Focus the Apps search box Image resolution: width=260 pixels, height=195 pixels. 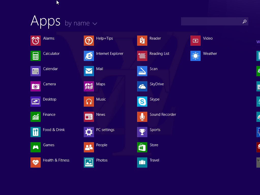(215, 21)
